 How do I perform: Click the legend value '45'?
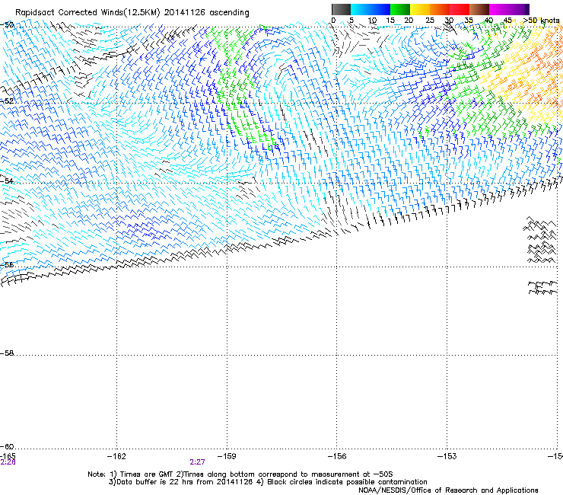point(507,21)
